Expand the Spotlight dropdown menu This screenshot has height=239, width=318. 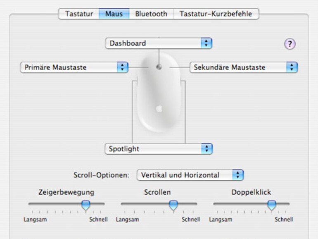pyautogui.click(x=159, y=149)
